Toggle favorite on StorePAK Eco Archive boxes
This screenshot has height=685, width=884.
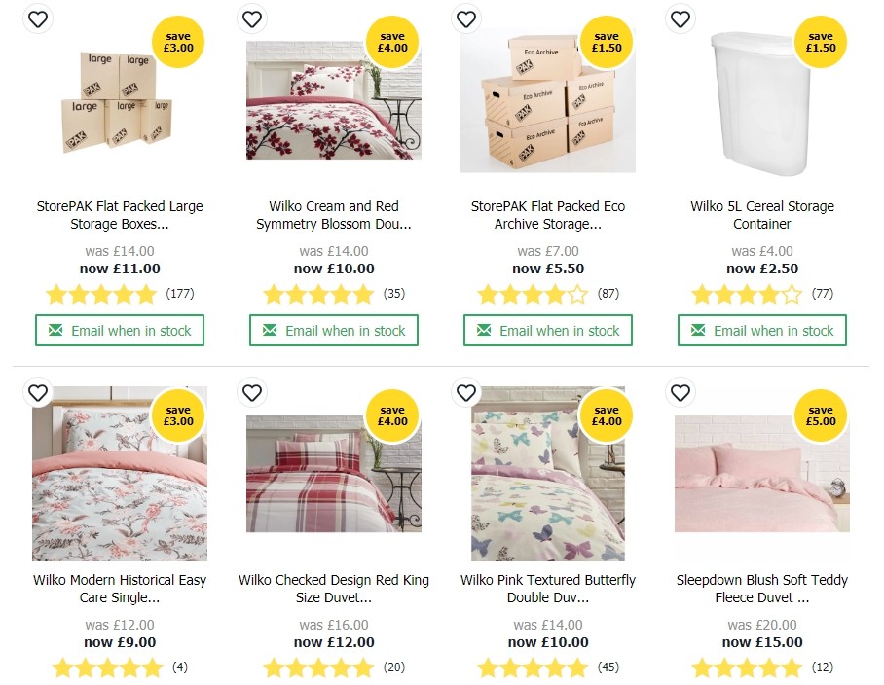pos(466,18)
